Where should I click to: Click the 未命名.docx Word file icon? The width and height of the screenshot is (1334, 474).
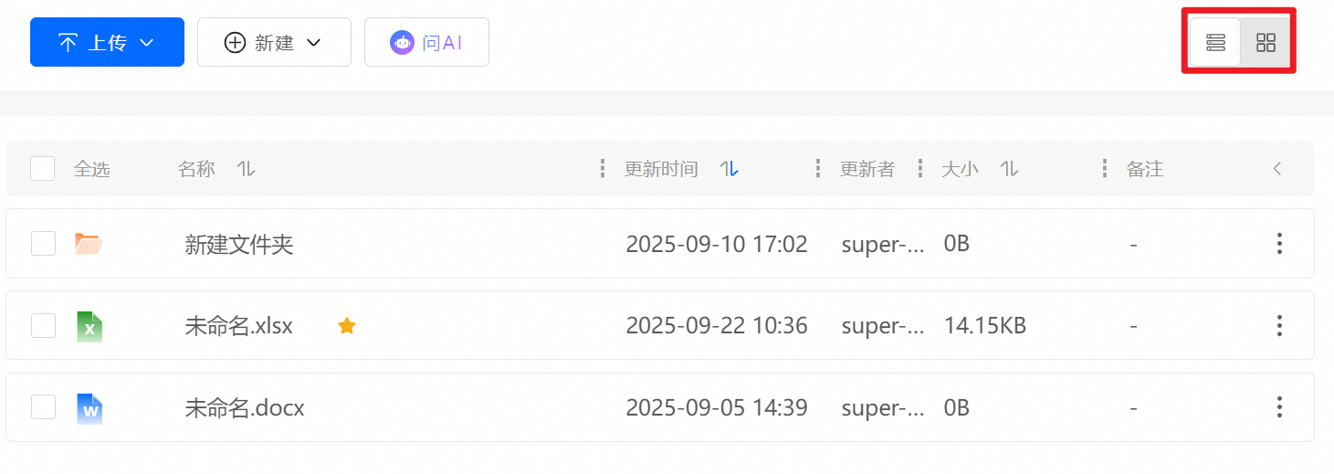pos(89,408)
